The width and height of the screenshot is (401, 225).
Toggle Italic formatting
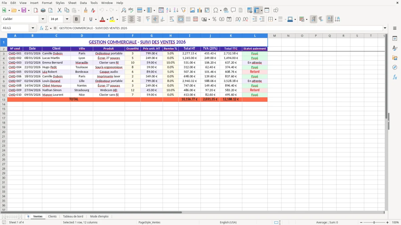pyautogui.click(x=84, y=19)
